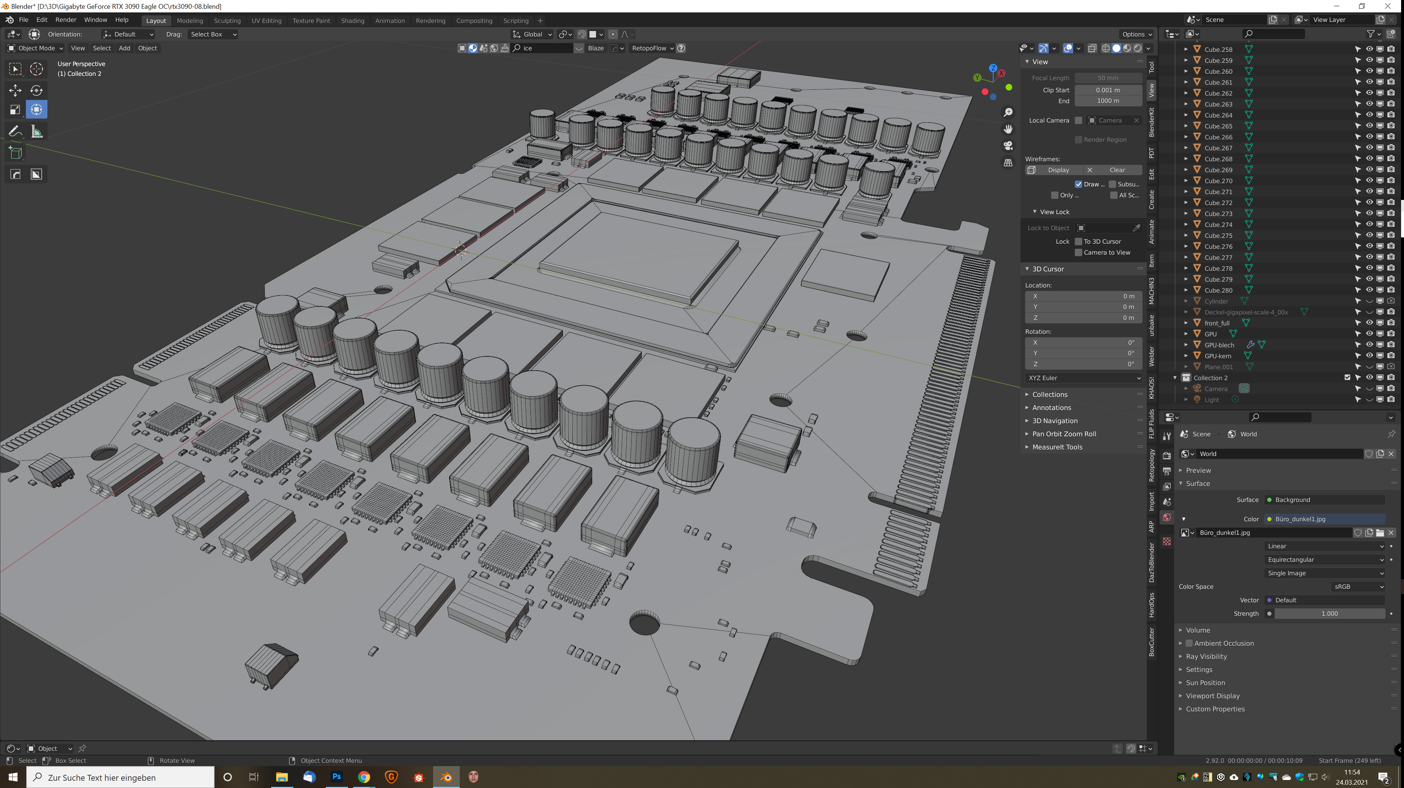This screenshot has height=788, width=1404.
Task: Hide Cube.265 with its eye icon
Action: point(1369,126)
